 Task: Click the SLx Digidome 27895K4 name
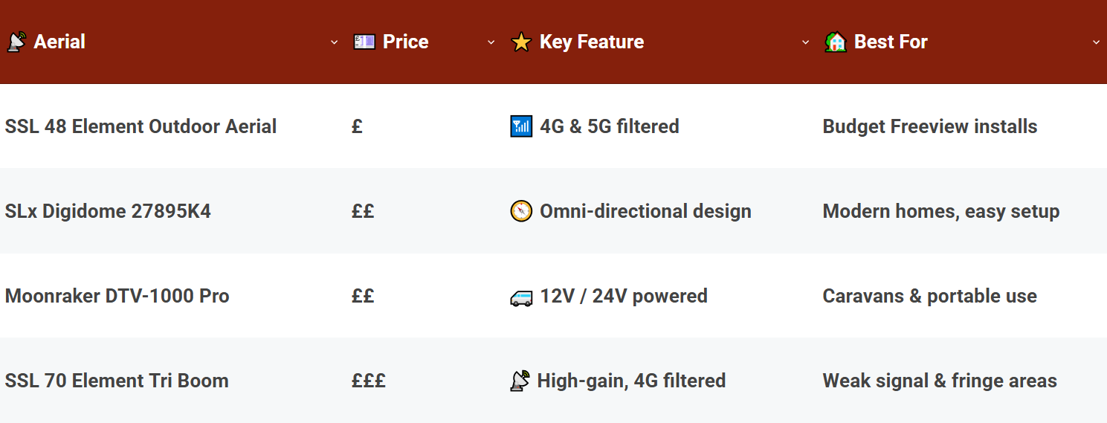tap(108, 211)
